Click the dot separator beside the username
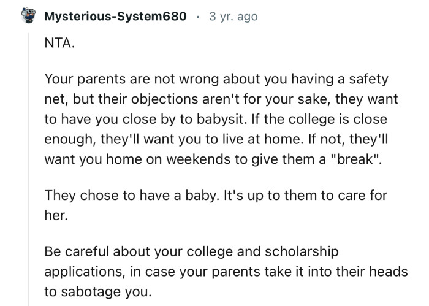This screenshot has width=429, height=306. coord(197,17)
